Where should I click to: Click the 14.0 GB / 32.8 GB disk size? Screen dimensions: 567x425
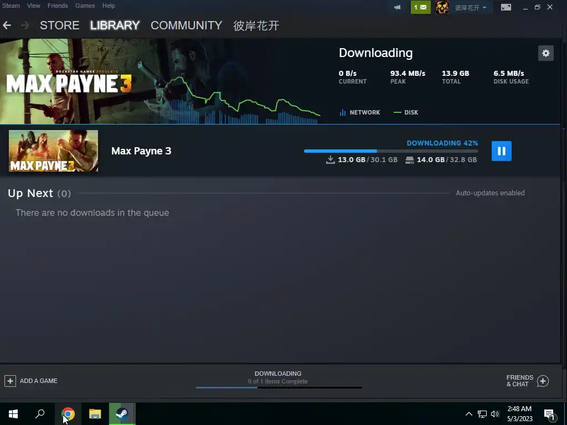[x=441, y=160]
